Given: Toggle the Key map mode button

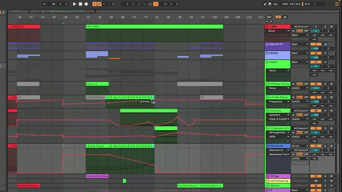Looking at the screenshot, I should [275, 4].
